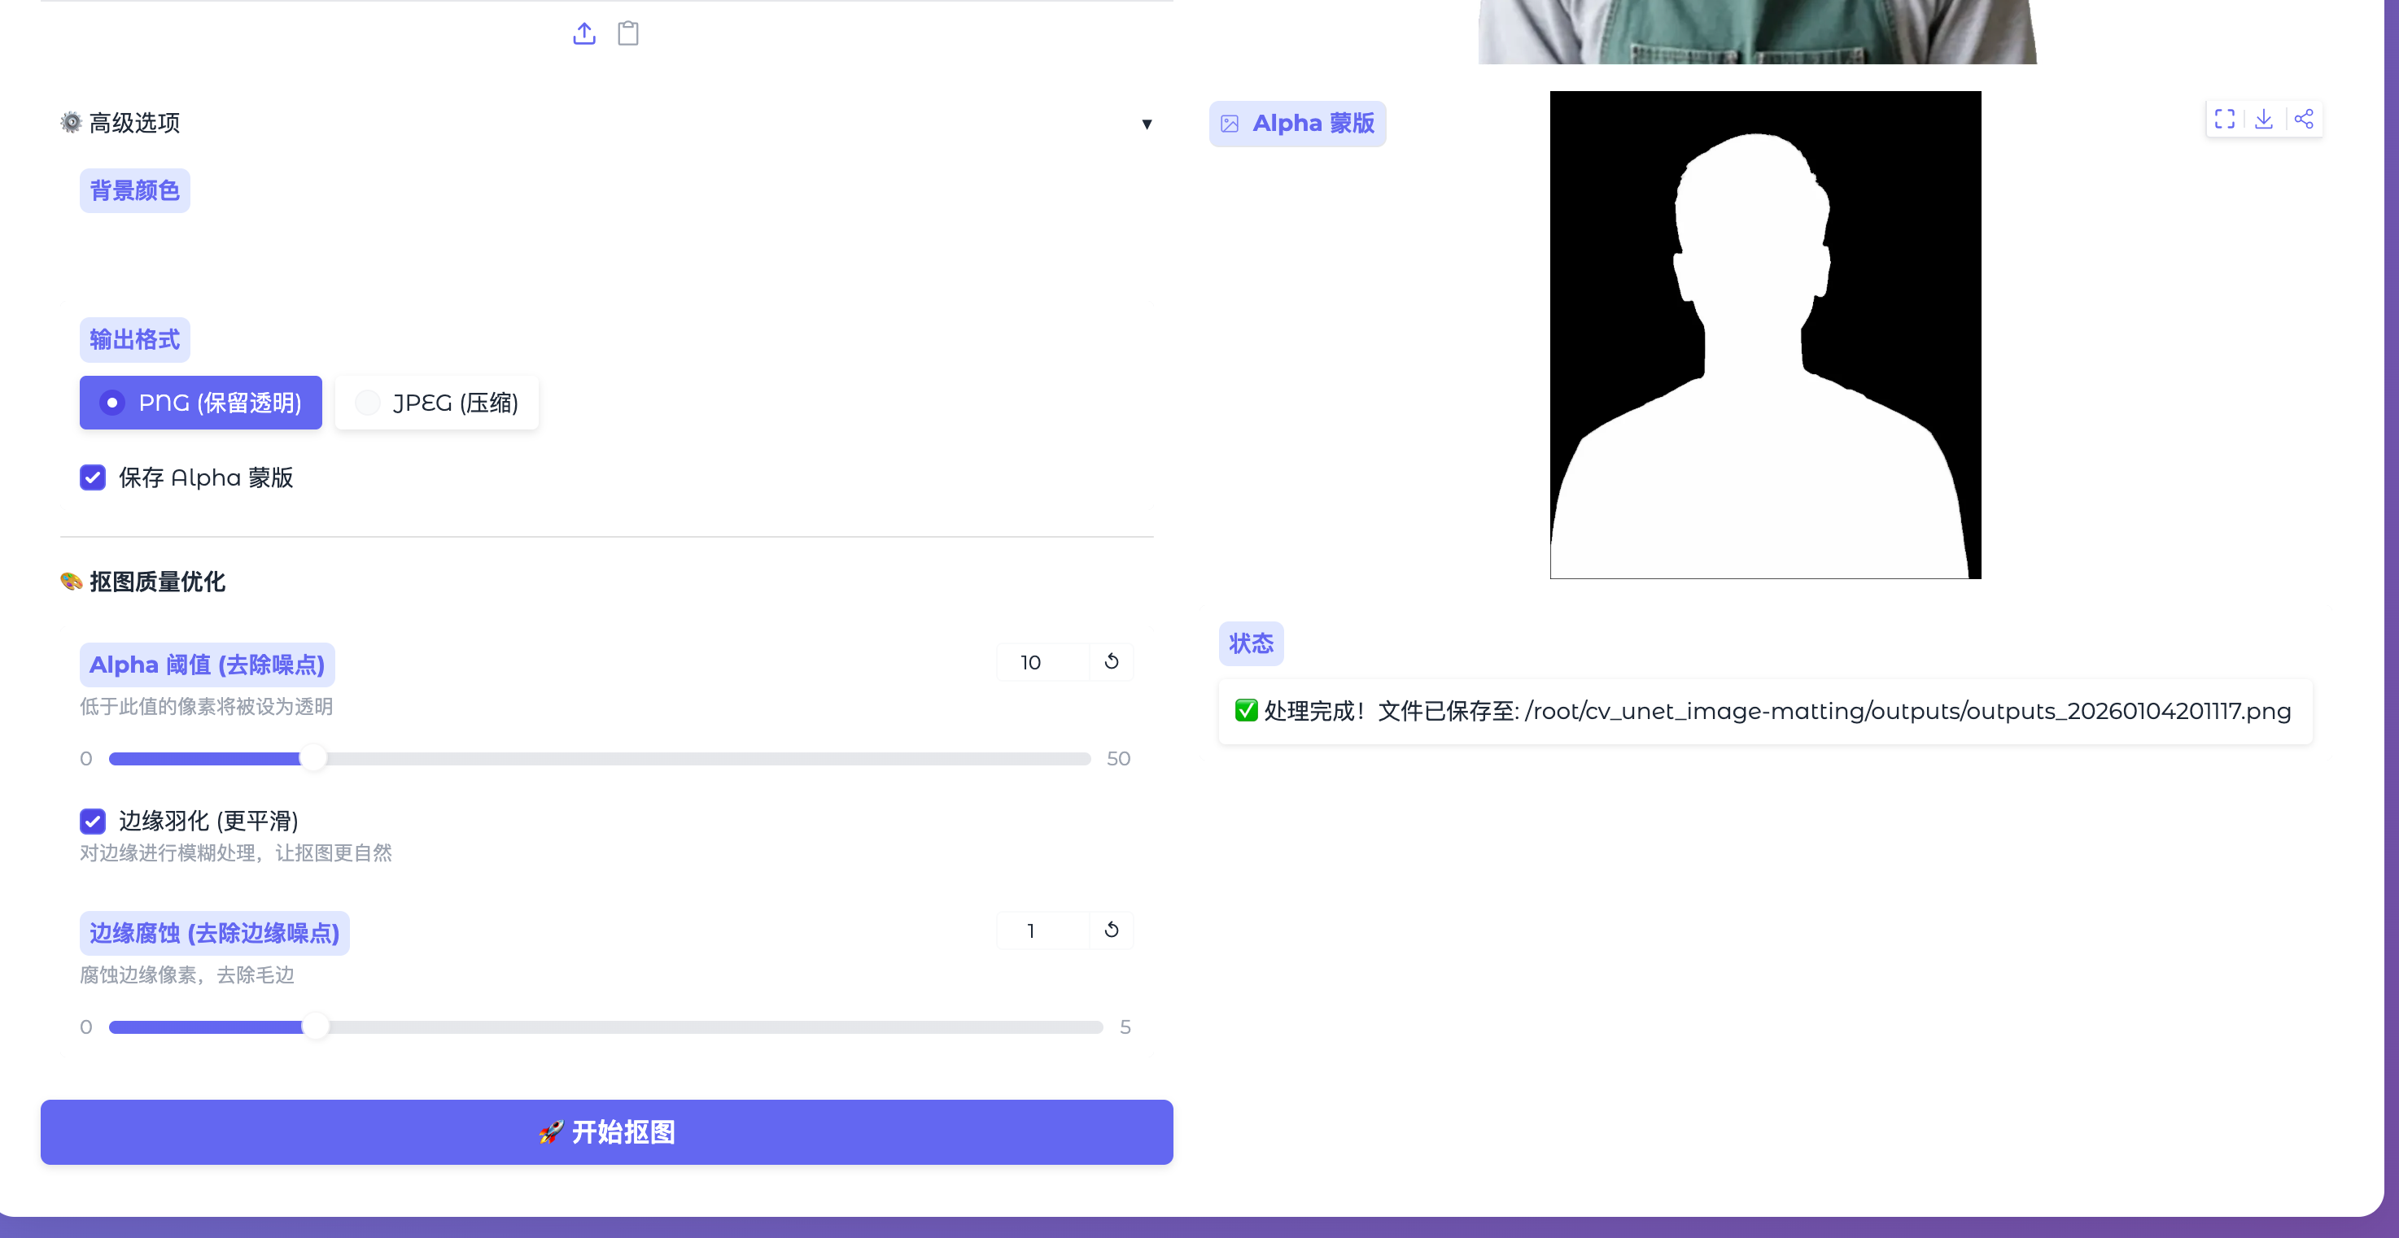Click the status output path text box

click(x=1765, y=711)
